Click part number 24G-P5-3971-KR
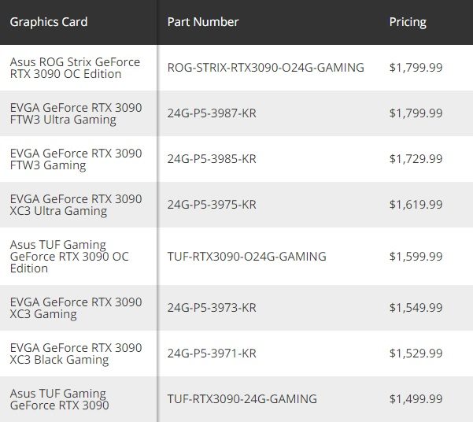The width and height of the screenshot is (473, 422). 212,354
